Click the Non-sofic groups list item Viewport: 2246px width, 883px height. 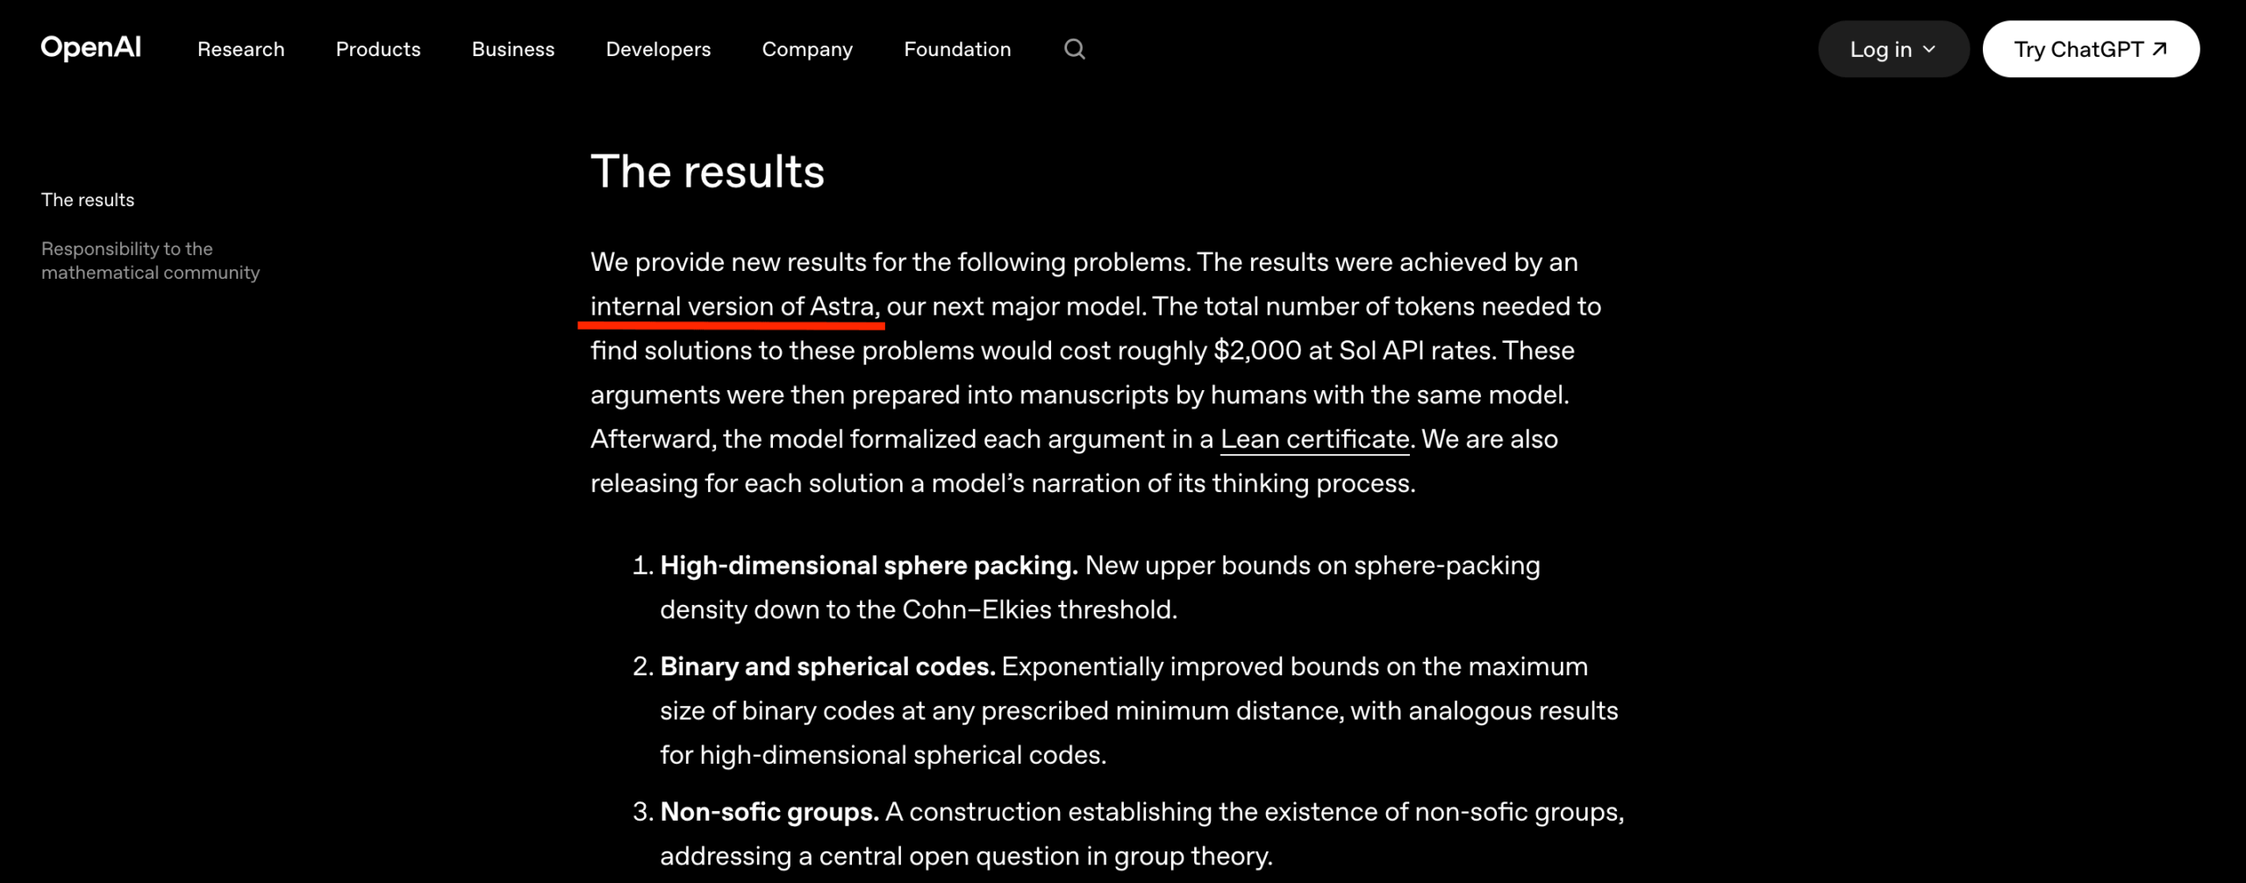point(1128,834)
